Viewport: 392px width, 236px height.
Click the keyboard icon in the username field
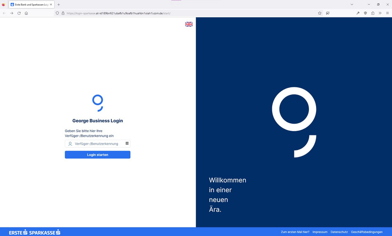pos(127,143)
